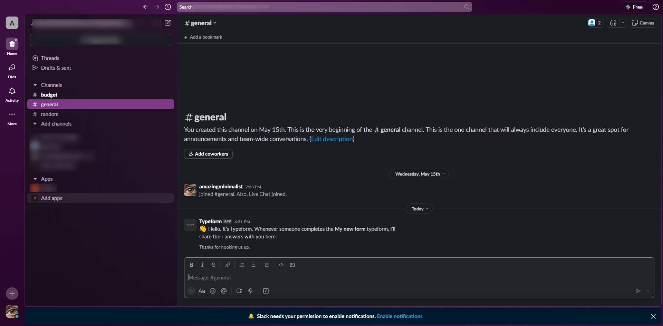
Task: Open Home in the left rail
Action: (x=12, y=47)
